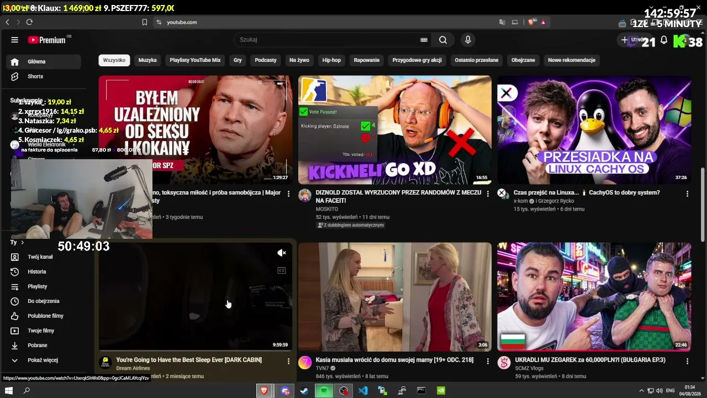Screen dimensions: 707x398
Task: Open Spotify from the taskbar
Action: coord(324,391)
